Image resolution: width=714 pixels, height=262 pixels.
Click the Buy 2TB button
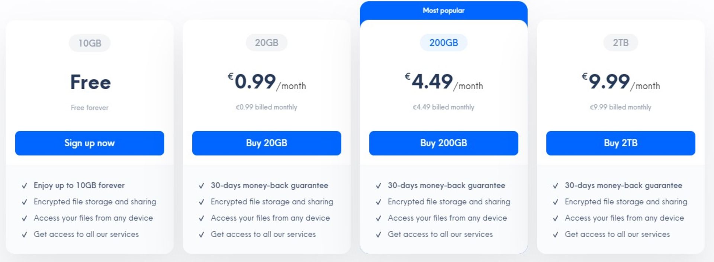(x=621, y=143)
